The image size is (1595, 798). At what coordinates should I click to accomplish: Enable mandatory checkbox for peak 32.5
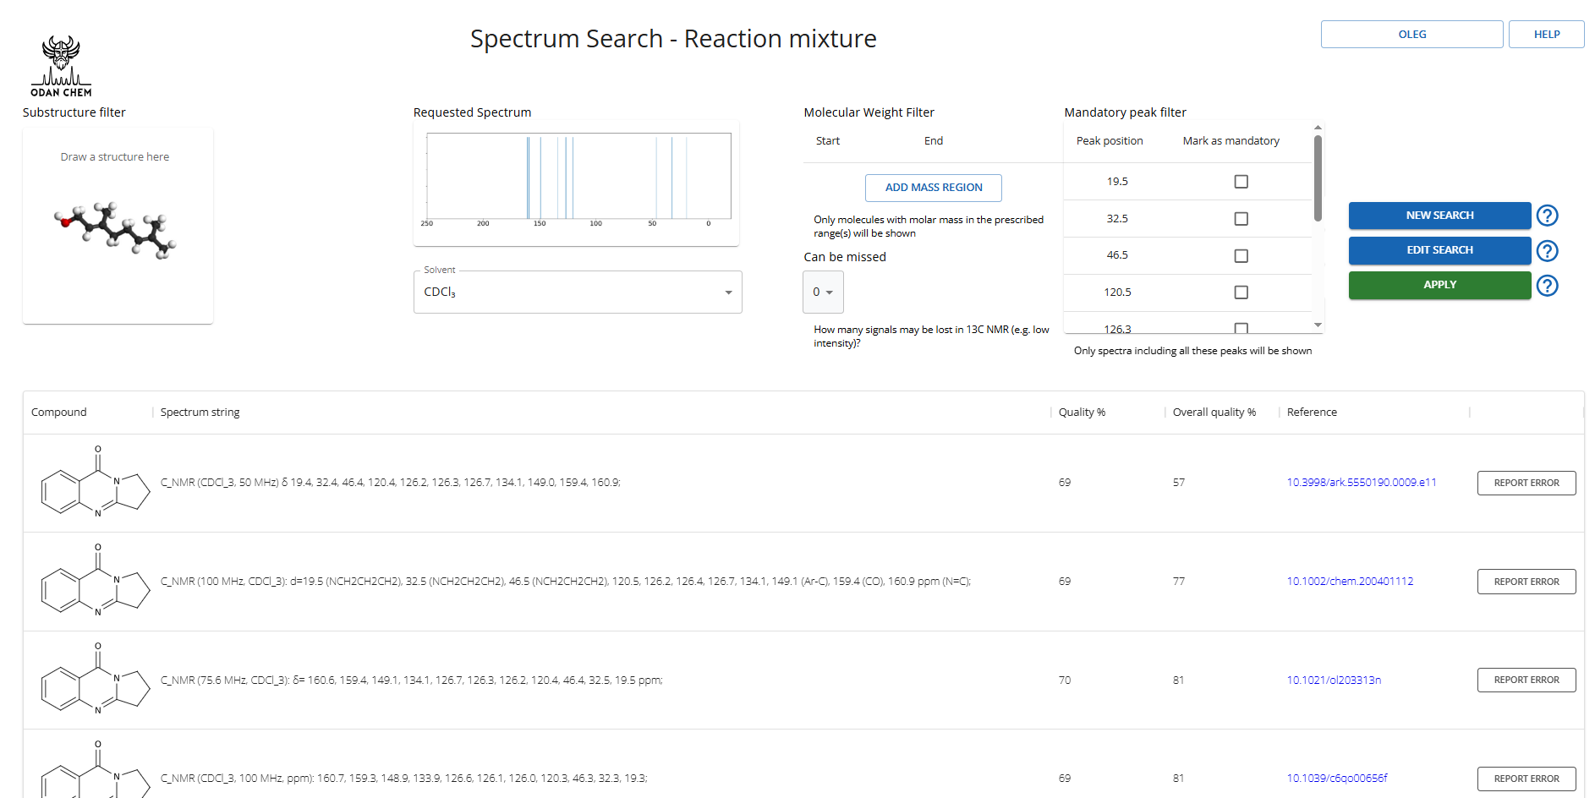(1241, 219)
